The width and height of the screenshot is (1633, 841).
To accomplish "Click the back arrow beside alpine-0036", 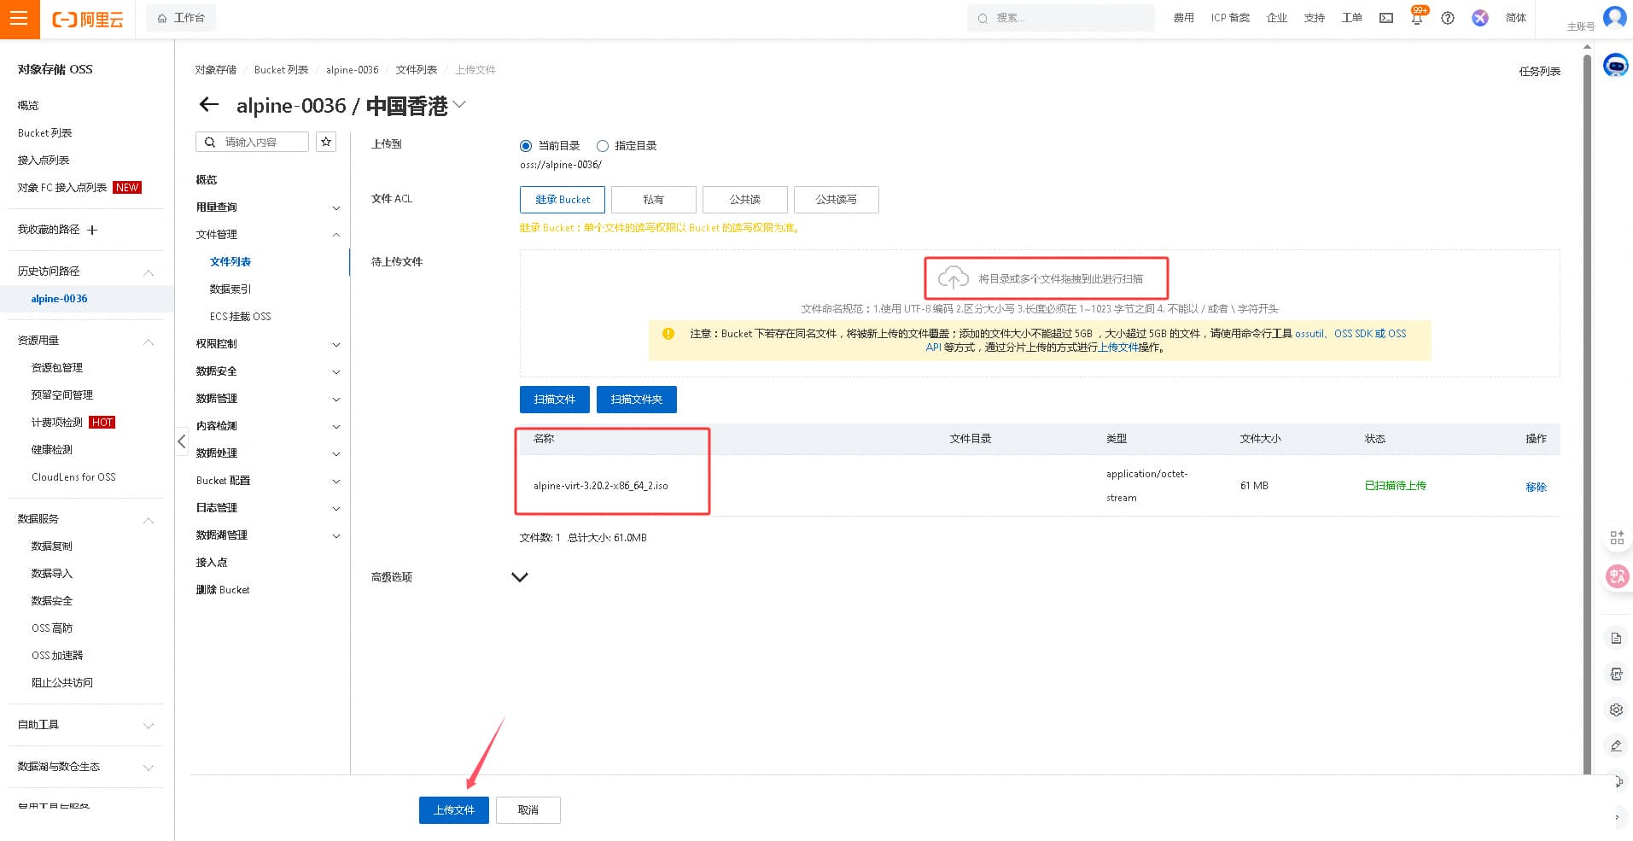I will 208,105.
